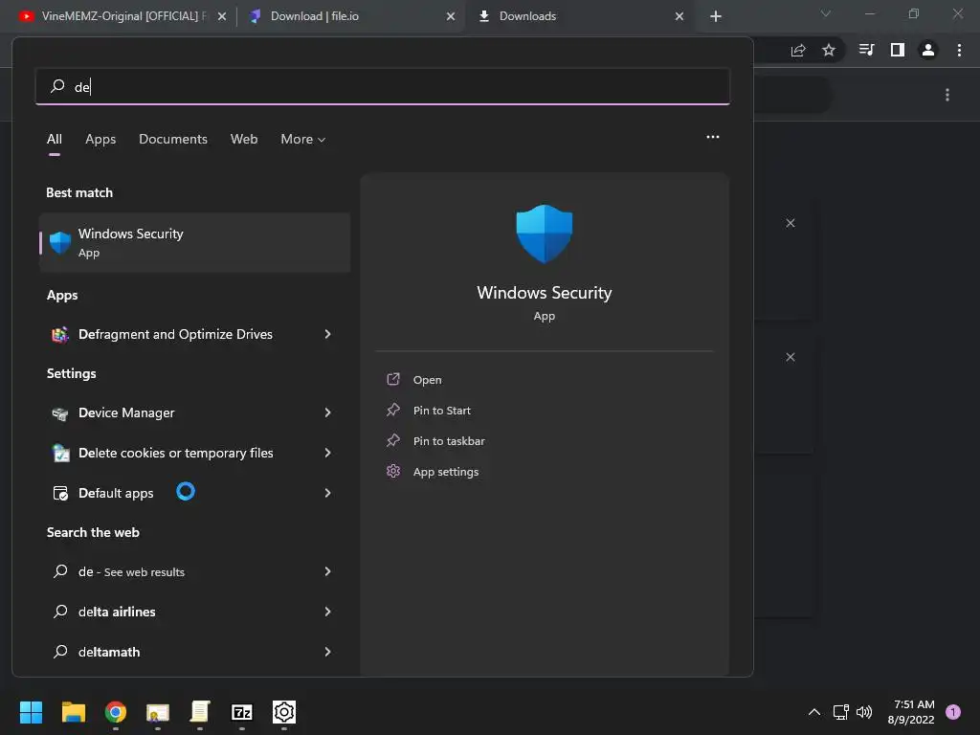Click the Open action icon

pyautogui.click(x=393, y=379)
